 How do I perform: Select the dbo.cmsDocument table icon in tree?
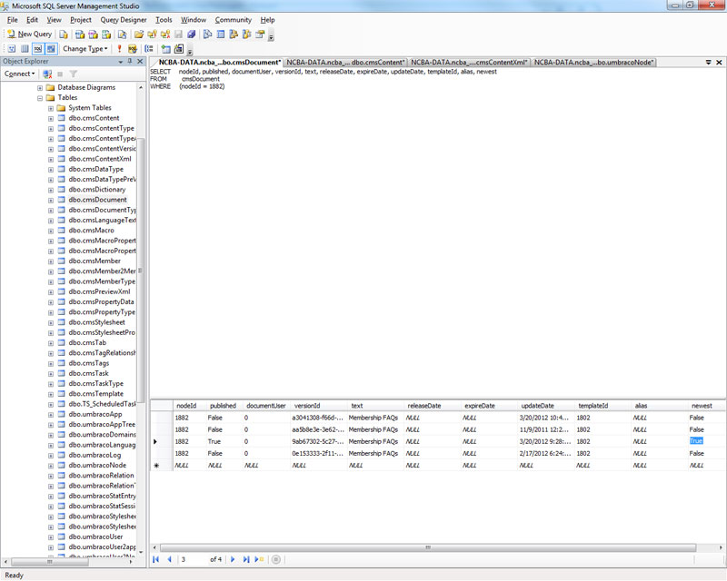point(61,200)
